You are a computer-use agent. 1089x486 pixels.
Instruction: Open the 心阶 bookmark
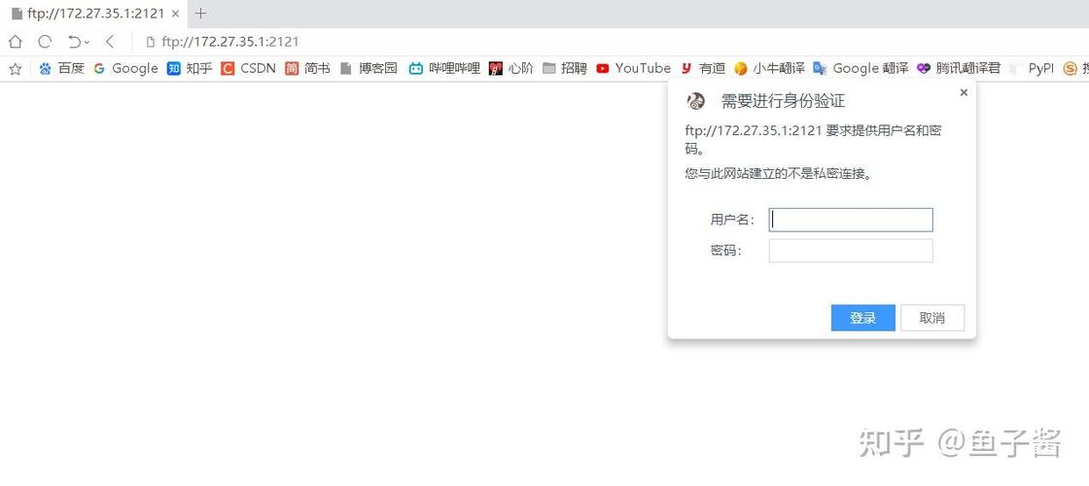(x=511, y=68)
